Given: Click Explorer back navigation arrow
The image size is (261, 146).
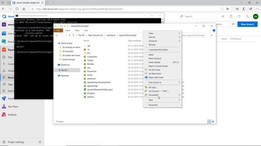Looking at the screenshot, I should (x=57, y=35).
